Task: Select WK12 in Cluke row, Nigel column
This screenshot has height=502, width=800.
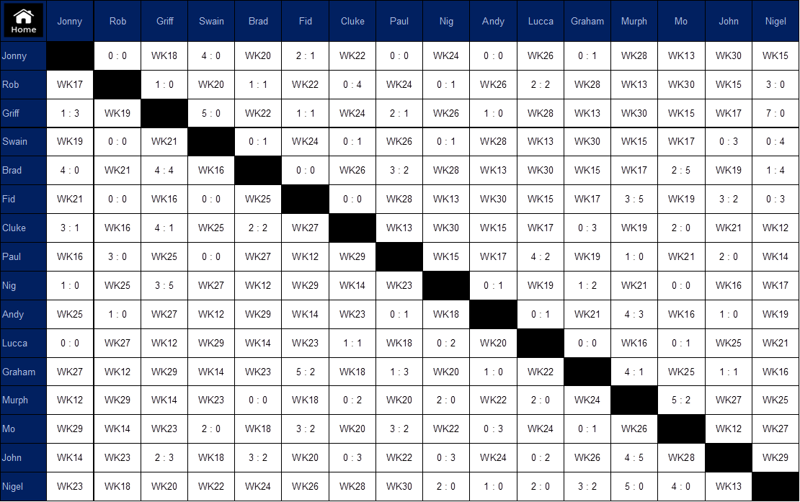Action: (775, 228)
